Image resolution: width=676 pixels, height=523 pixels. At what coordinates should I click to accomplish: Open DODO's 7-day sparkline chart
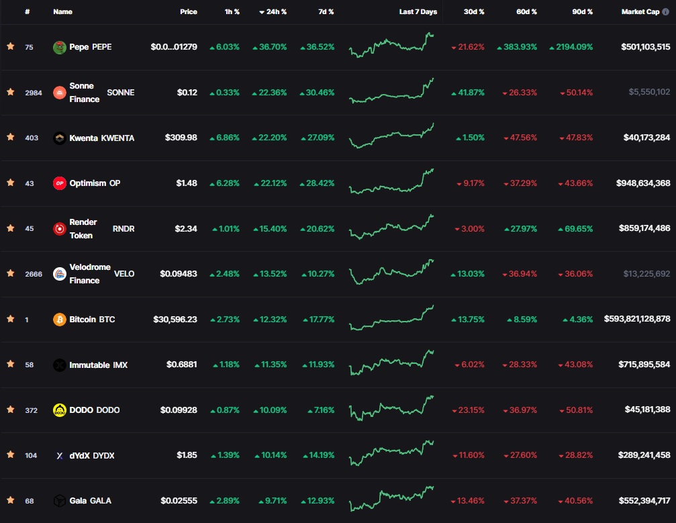[391, 408]
